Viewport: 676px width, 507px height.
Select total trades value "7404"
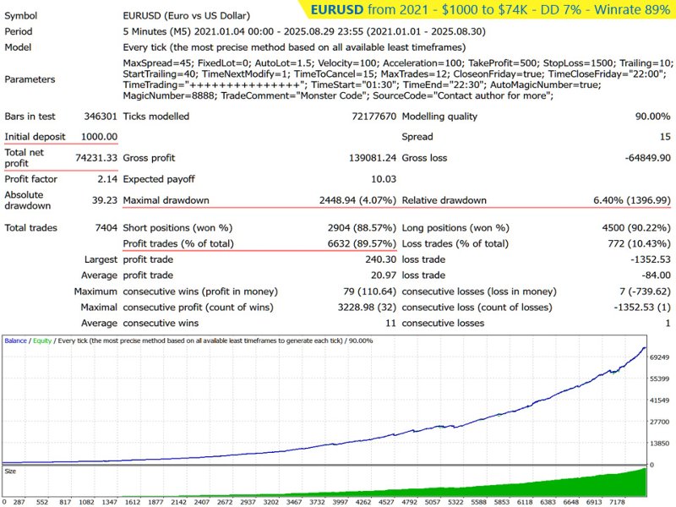point(106,227)
